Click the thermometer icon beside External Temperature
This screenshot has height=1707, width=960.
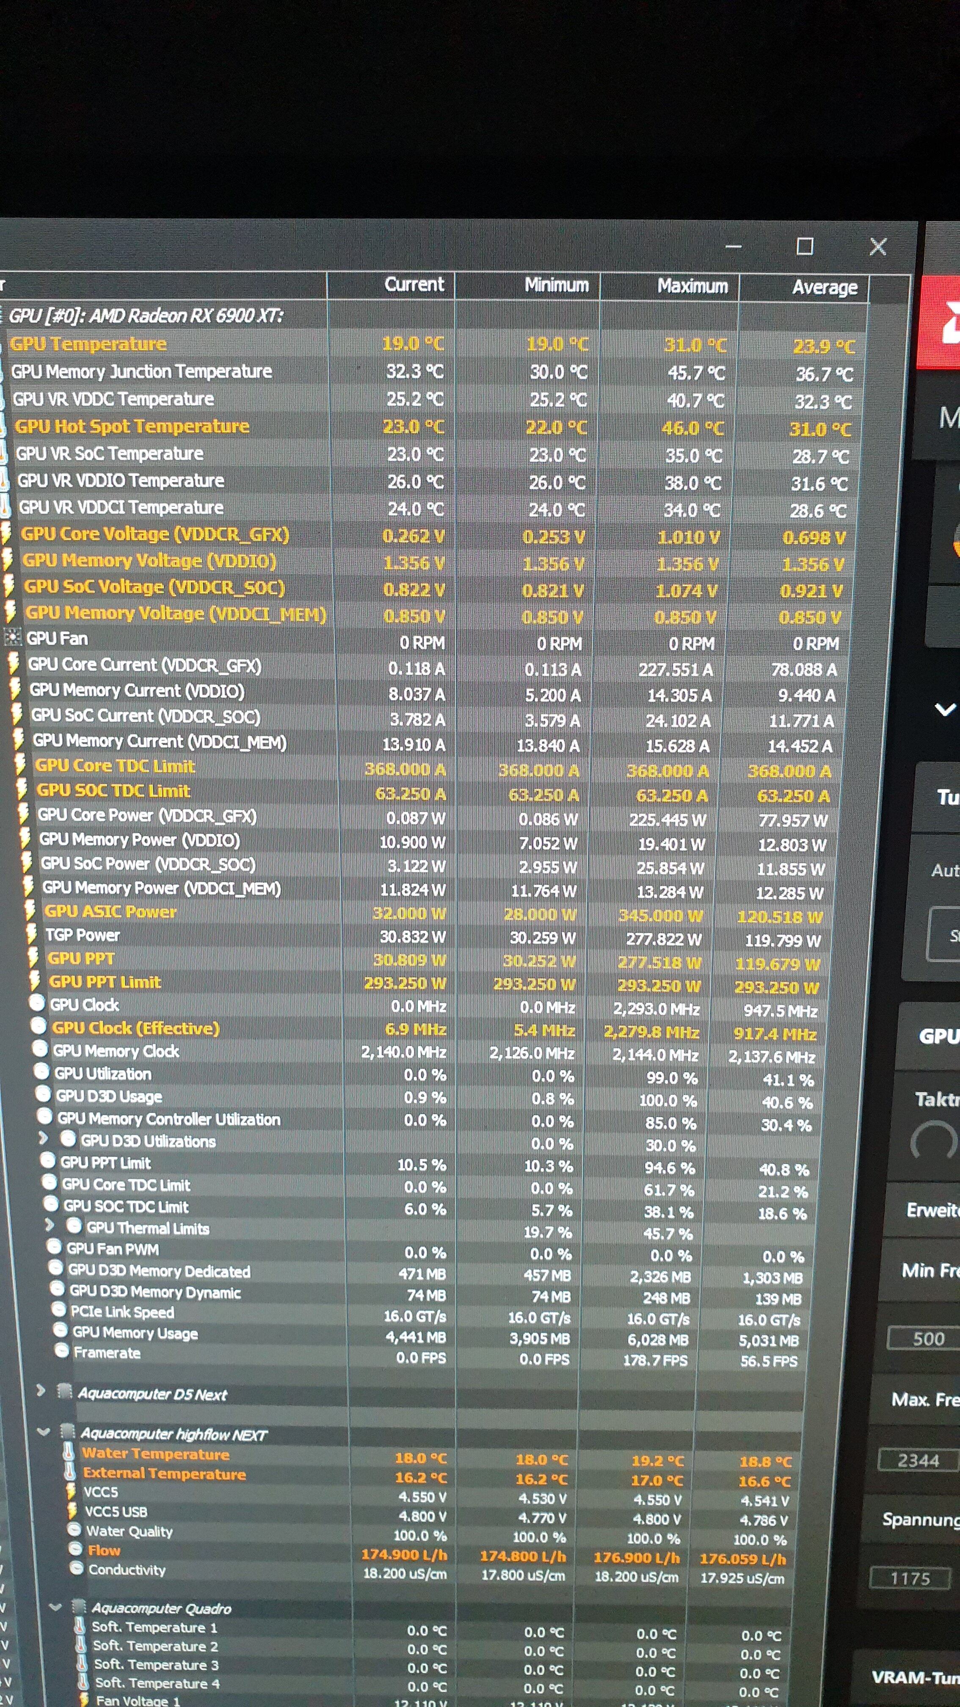click(69, 1472)
